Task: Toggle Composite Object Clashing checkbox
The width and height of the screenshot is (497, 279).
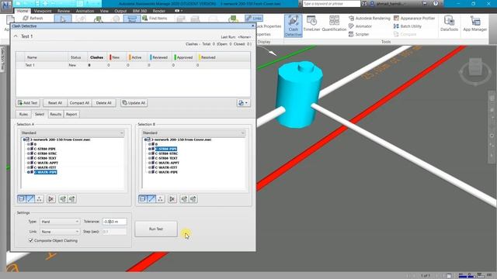Action: point(31,240)
